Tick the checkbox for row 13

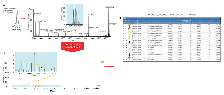(130, 46)
